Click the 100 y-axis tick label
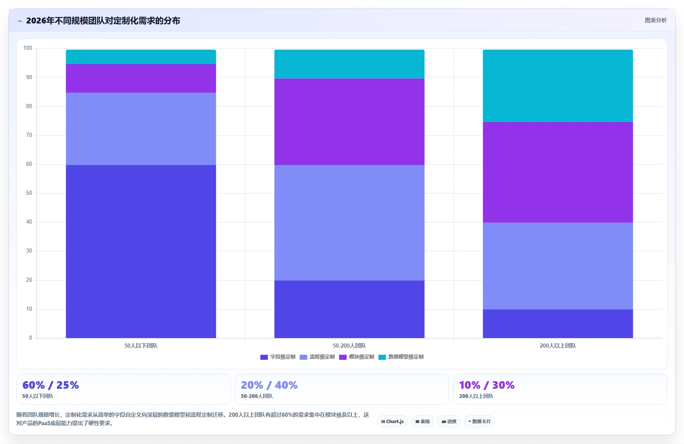 point(28,48)
